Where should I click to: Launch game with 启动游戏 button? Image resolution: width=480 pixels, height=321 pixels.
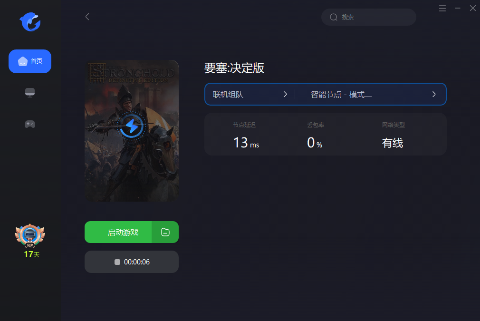118,232
